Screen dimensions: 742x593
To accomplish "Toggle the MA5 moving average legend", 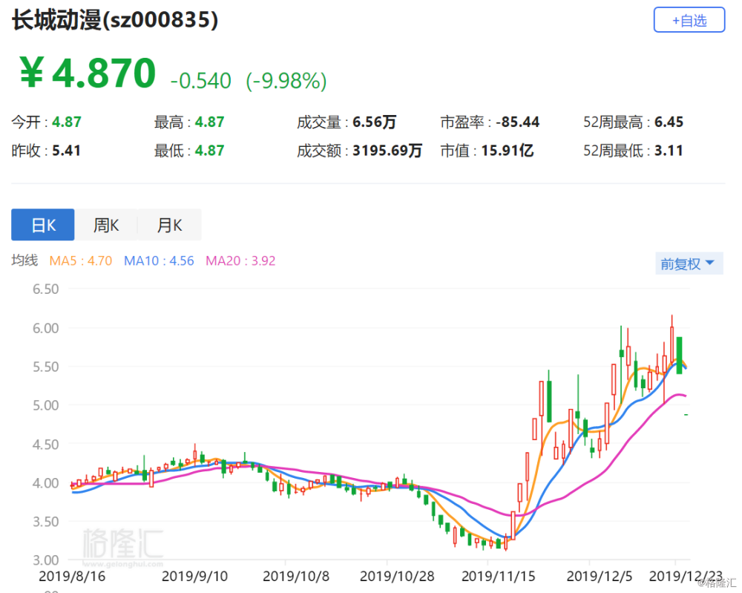I will [80, 261].
